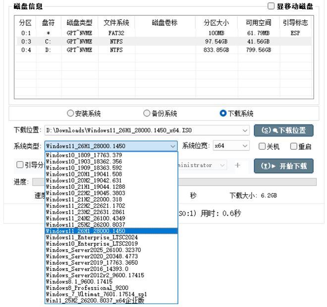This screenshot has width=327, height=307.
Task: Click the 引导标志 column header
Action: click(x=295, y=22)
